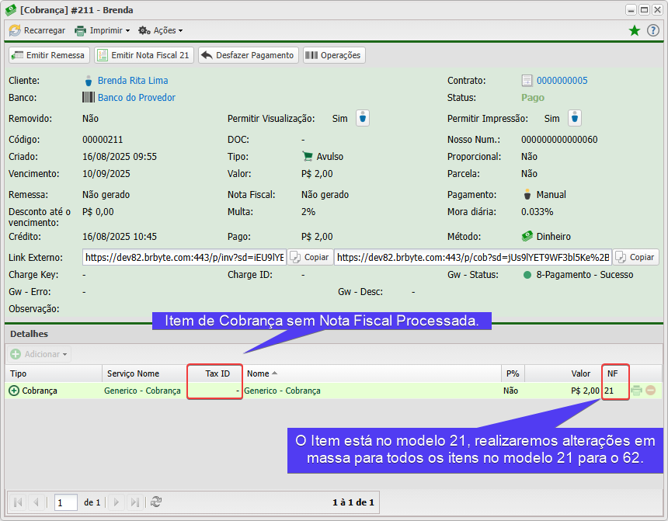
Task: Click the Recarregar reload button
Action: click(x=37, y=30)
